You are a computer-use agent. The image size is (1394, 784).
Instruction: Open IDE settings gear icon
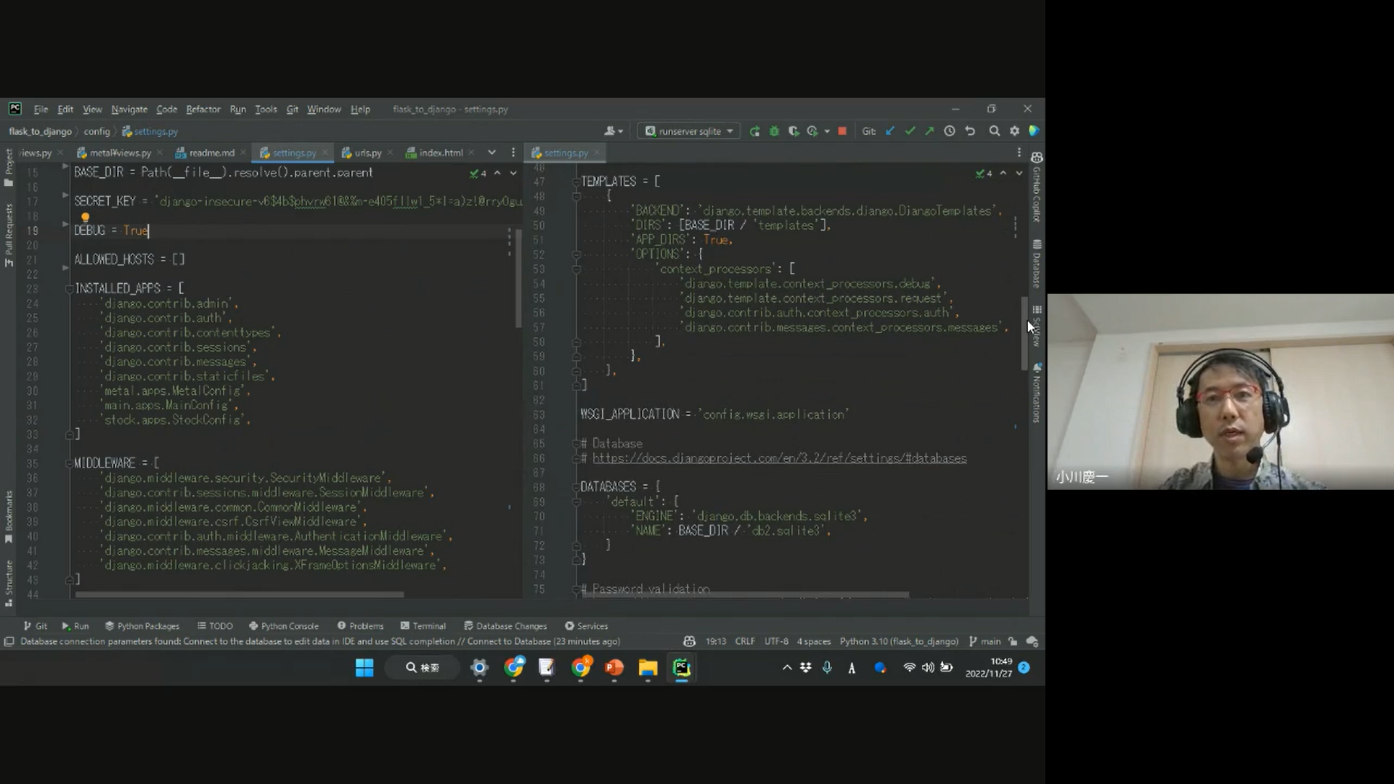point(1014,131)
